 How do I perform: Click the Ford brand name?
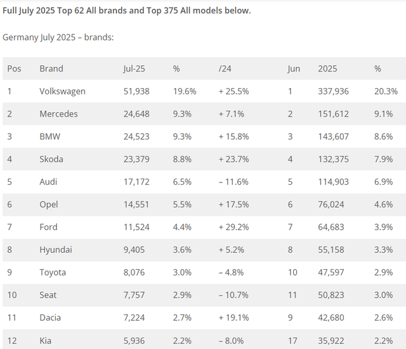pyautogui.click(x=48, y=227)
